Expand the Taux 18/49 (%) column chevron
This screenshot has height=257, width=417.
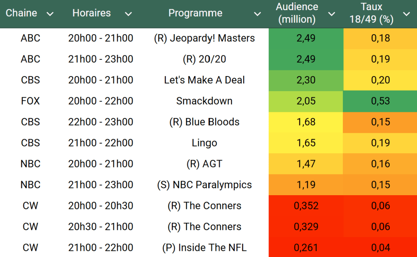click(406, 14)
